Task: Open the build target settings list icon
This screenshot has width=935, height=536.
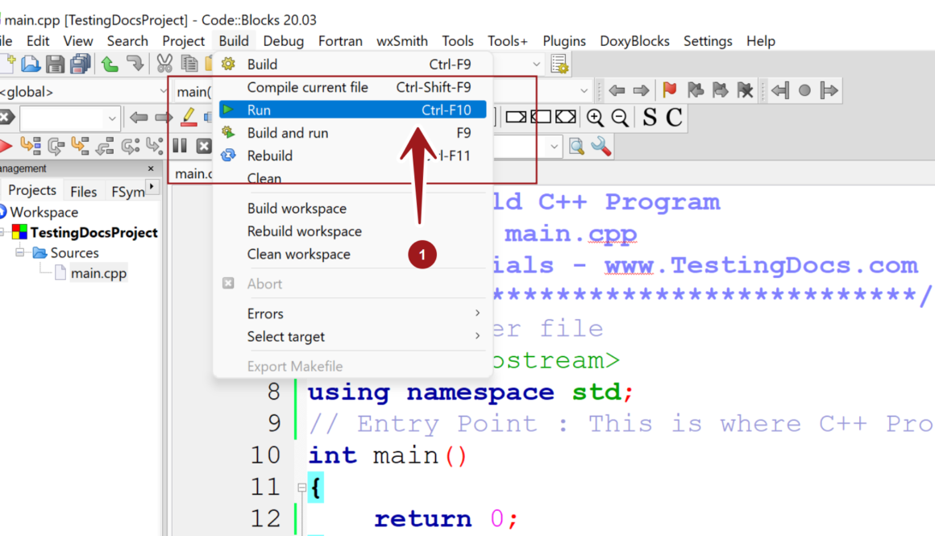Action: tap(559, 64)
